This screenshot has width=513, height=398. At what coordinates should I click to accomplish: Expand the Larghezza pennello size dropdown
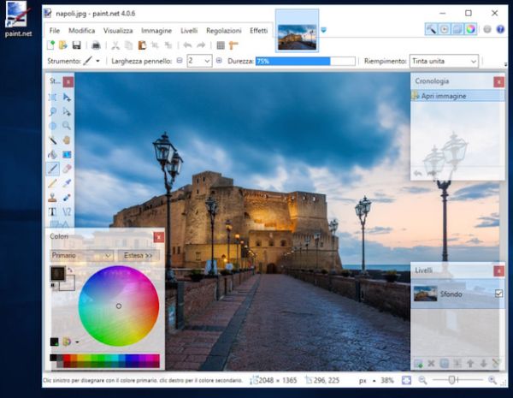(206, 61)
